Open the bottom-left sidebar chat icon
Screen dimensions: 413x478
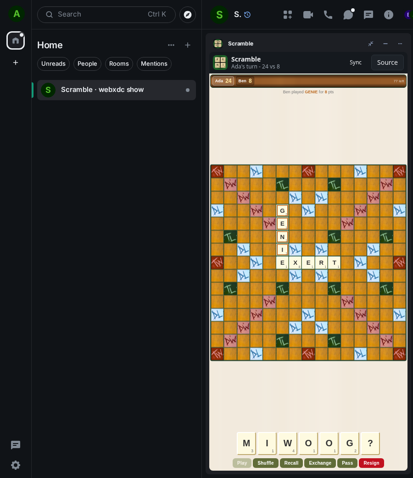click(16, 445)
